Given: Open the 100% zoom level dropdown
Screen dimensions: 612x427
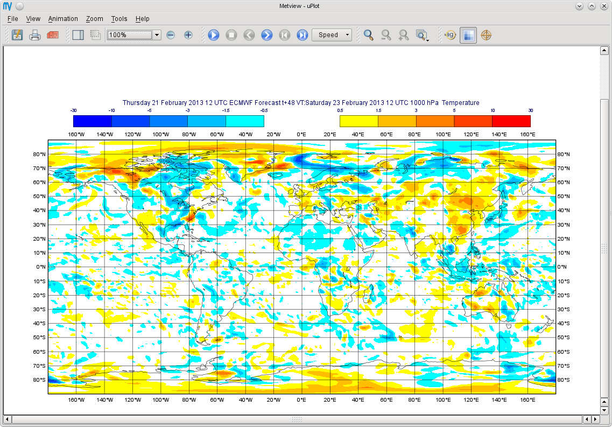Looking at the screenshot, I should click(157, 35).
